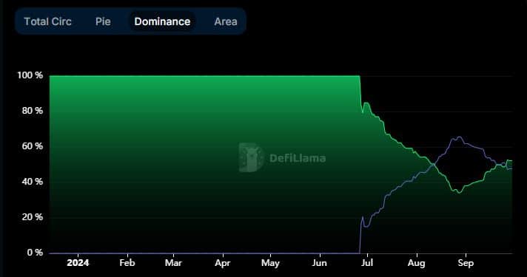Image resolution: width=527 pixels, height=277 pixels.
Task: Click the 40 % y-axis label
Action: pos(33,182)
